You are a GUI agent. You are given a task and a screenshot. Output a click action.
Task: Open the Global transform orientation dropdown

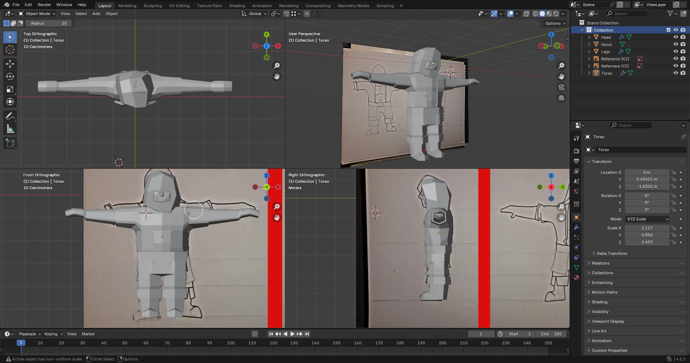(254, 14)
